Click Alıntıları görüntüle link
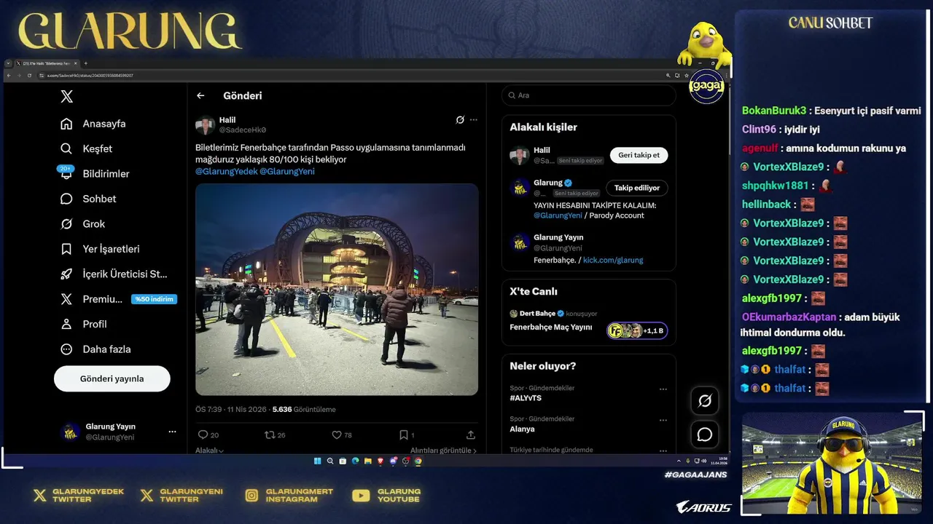The height and width of the screenshot is (524, 933). point(443,450)
